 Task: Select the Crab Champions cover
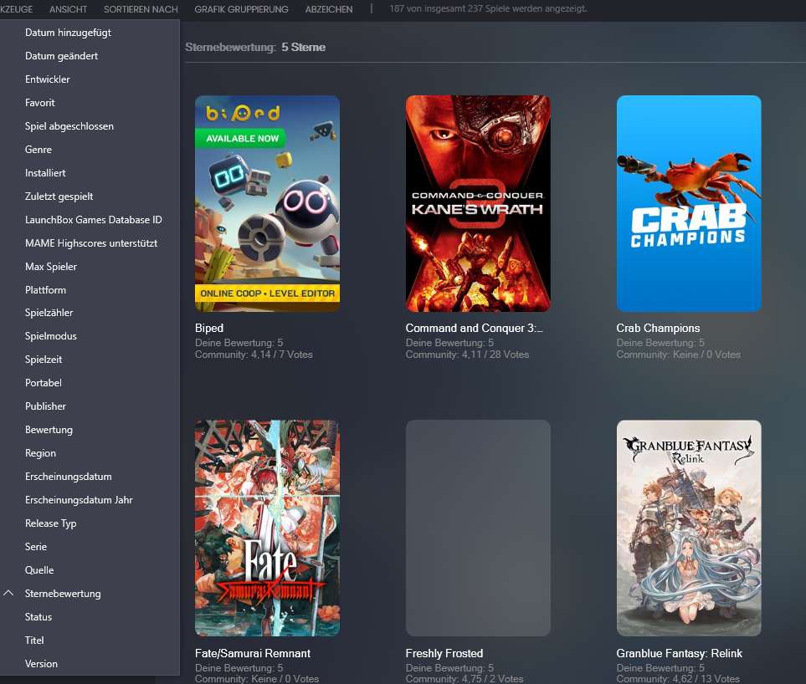689,203
